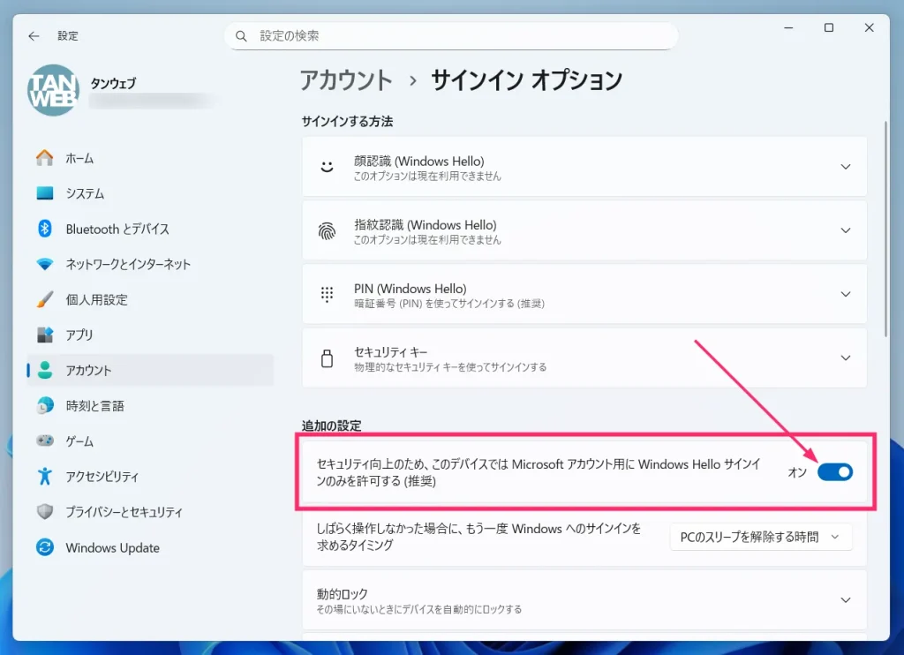Image resolution: width=904 pixels, height=655 pixels.
Task: Select ネットワークとインターネット
Action: pos(150,264)
